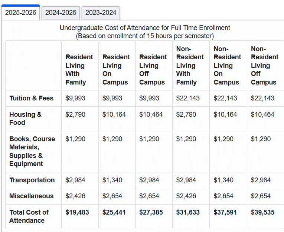
Task: Select the Miscellaneous row label
Action: (x=32, y=196)
